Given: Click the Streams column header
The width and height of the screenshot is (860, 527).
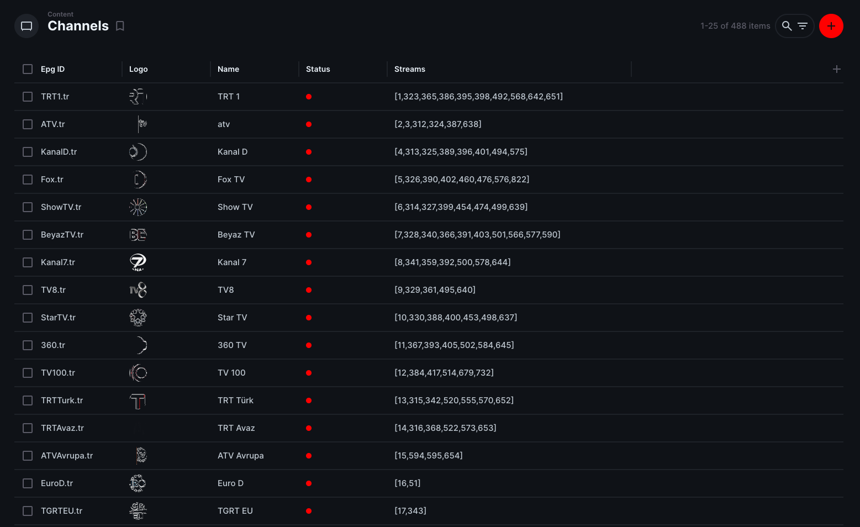Looking at the screenshot, I should [409, 69].
